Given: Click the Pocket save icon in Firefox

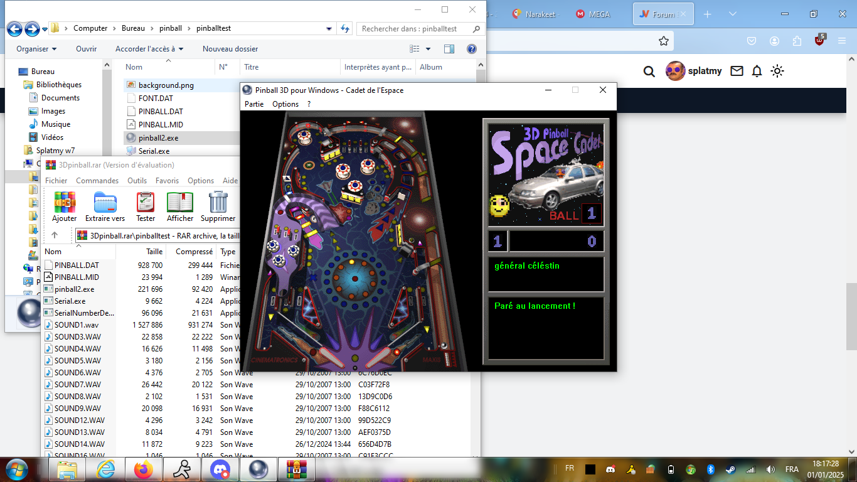Looking at the screenshot, I should tap(752, 41).
